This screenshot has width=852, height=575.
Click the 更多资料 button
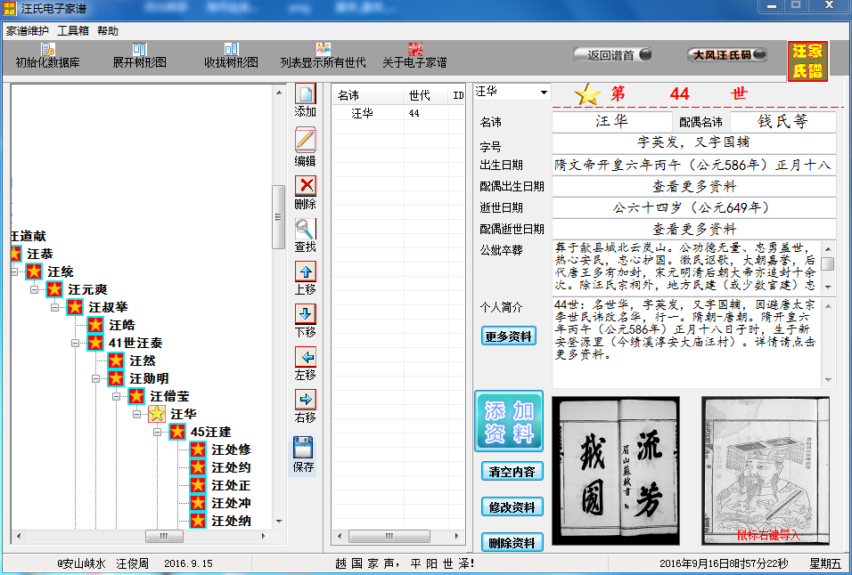click(x=510, y=336)
